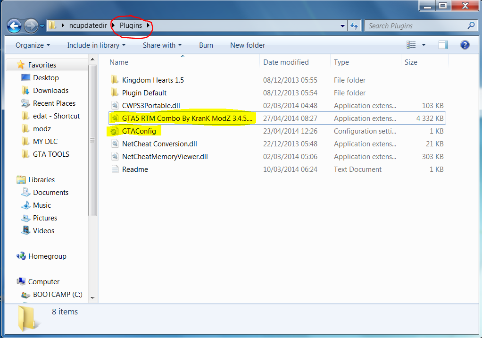Open the Organize menu
The image size is (482, 338).
tap(33, 45)
